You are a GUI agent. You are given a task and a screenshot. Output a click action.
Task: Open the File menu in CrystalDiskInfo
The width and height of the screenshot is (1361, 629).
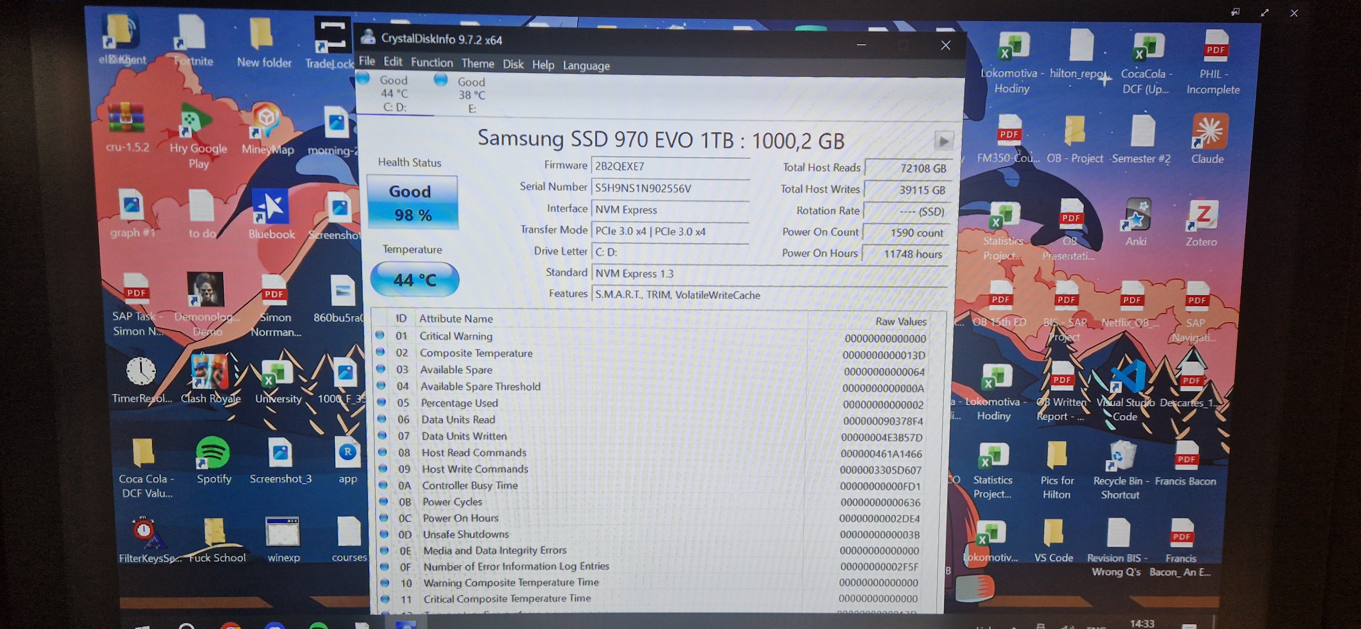pos(367,61)
